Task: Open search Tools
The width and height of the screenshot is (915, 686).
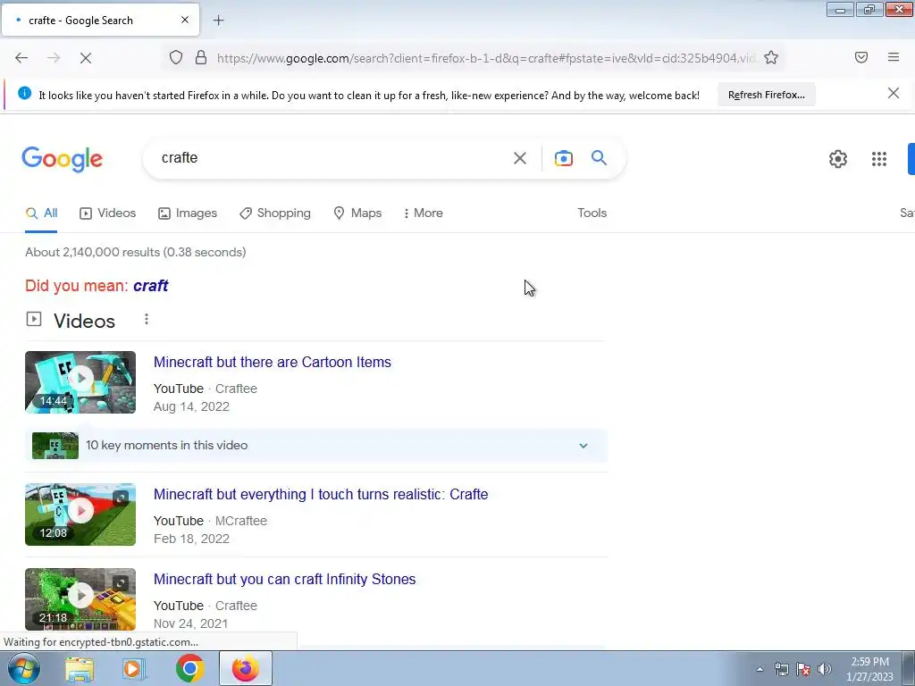Action: [x=592, y=213]
